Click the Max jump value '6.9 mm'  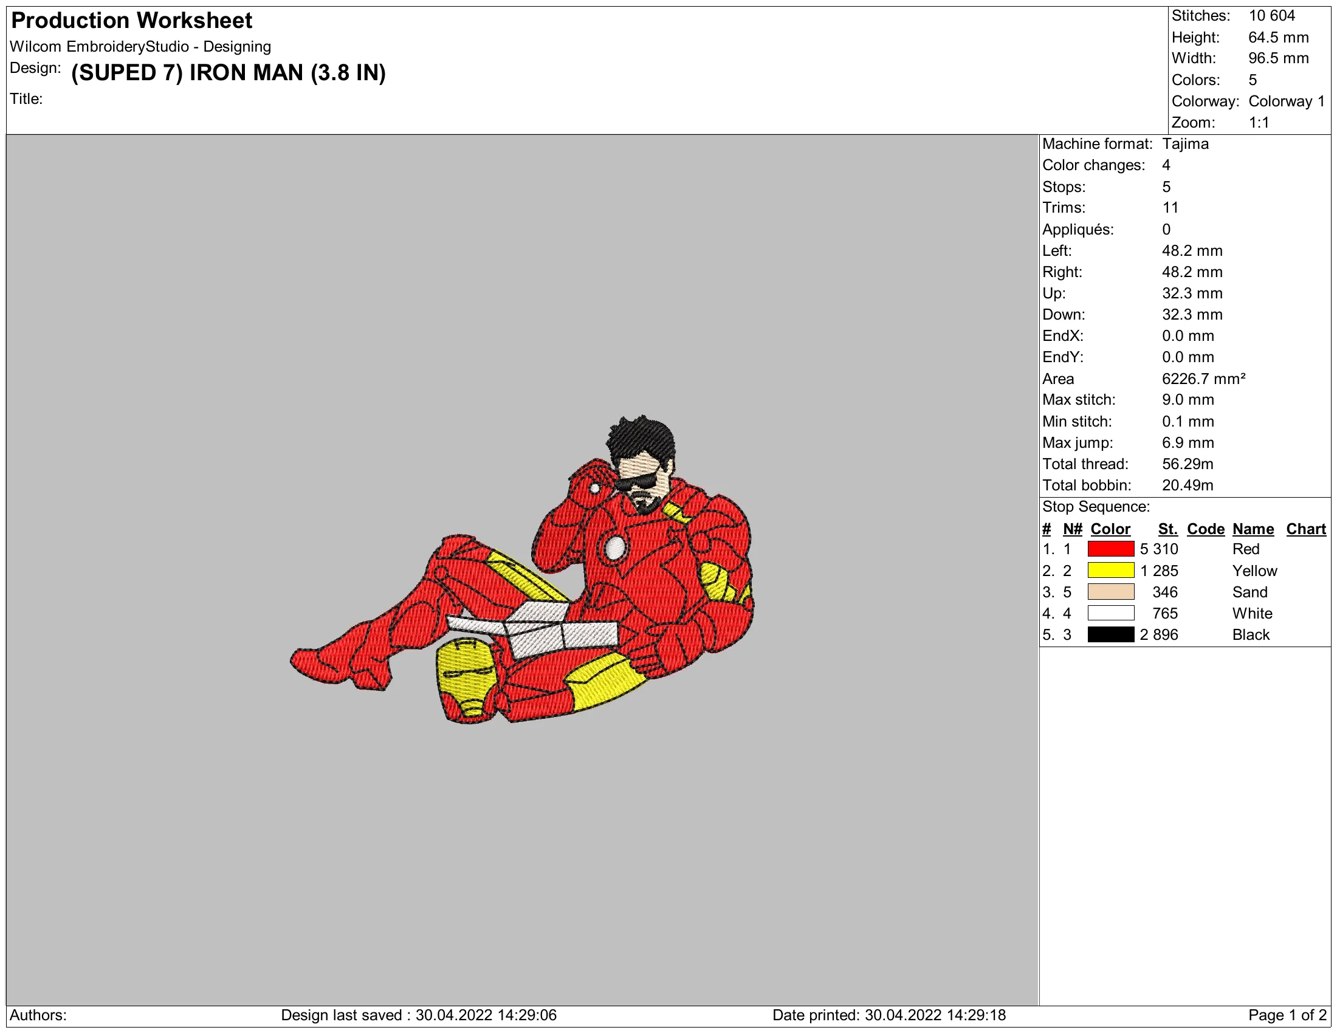coord(1187,442)
